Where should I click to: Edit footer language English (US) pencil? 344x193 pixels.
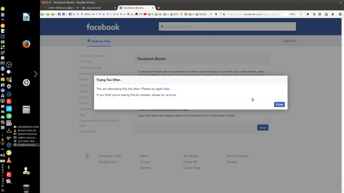pyautogui.click(x=118, y=162)
